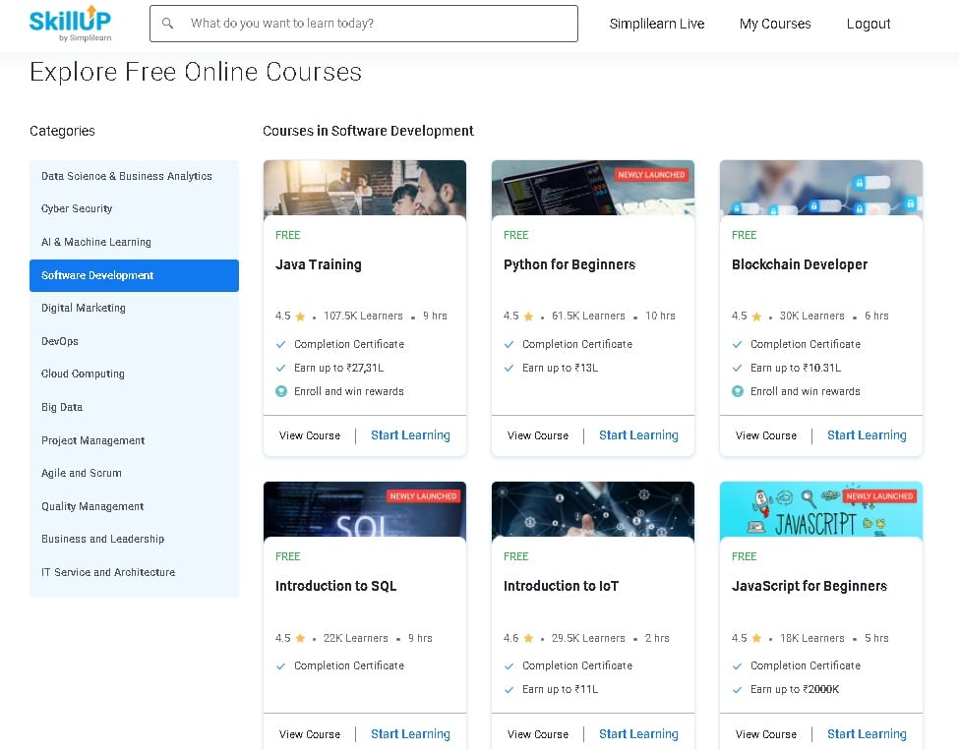Start Learning Introduction to IoT
Screen dimensions: 959x750
point(638,734)
